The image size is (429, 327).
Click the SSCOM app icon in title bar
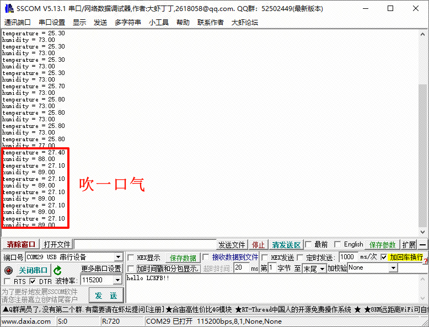(8, 8)
